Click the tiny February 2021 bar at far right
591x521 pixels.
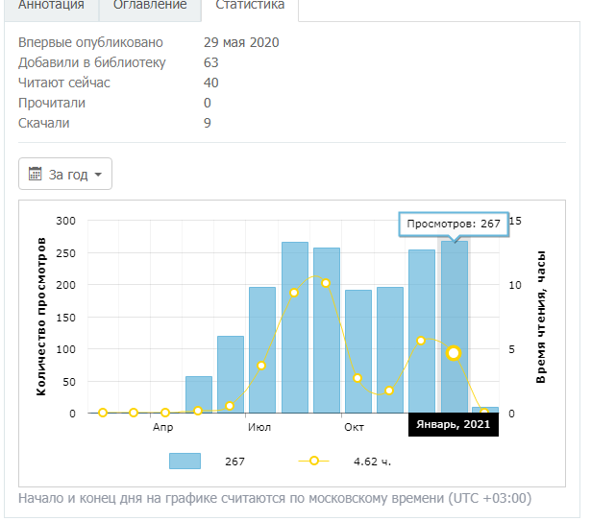485,410
